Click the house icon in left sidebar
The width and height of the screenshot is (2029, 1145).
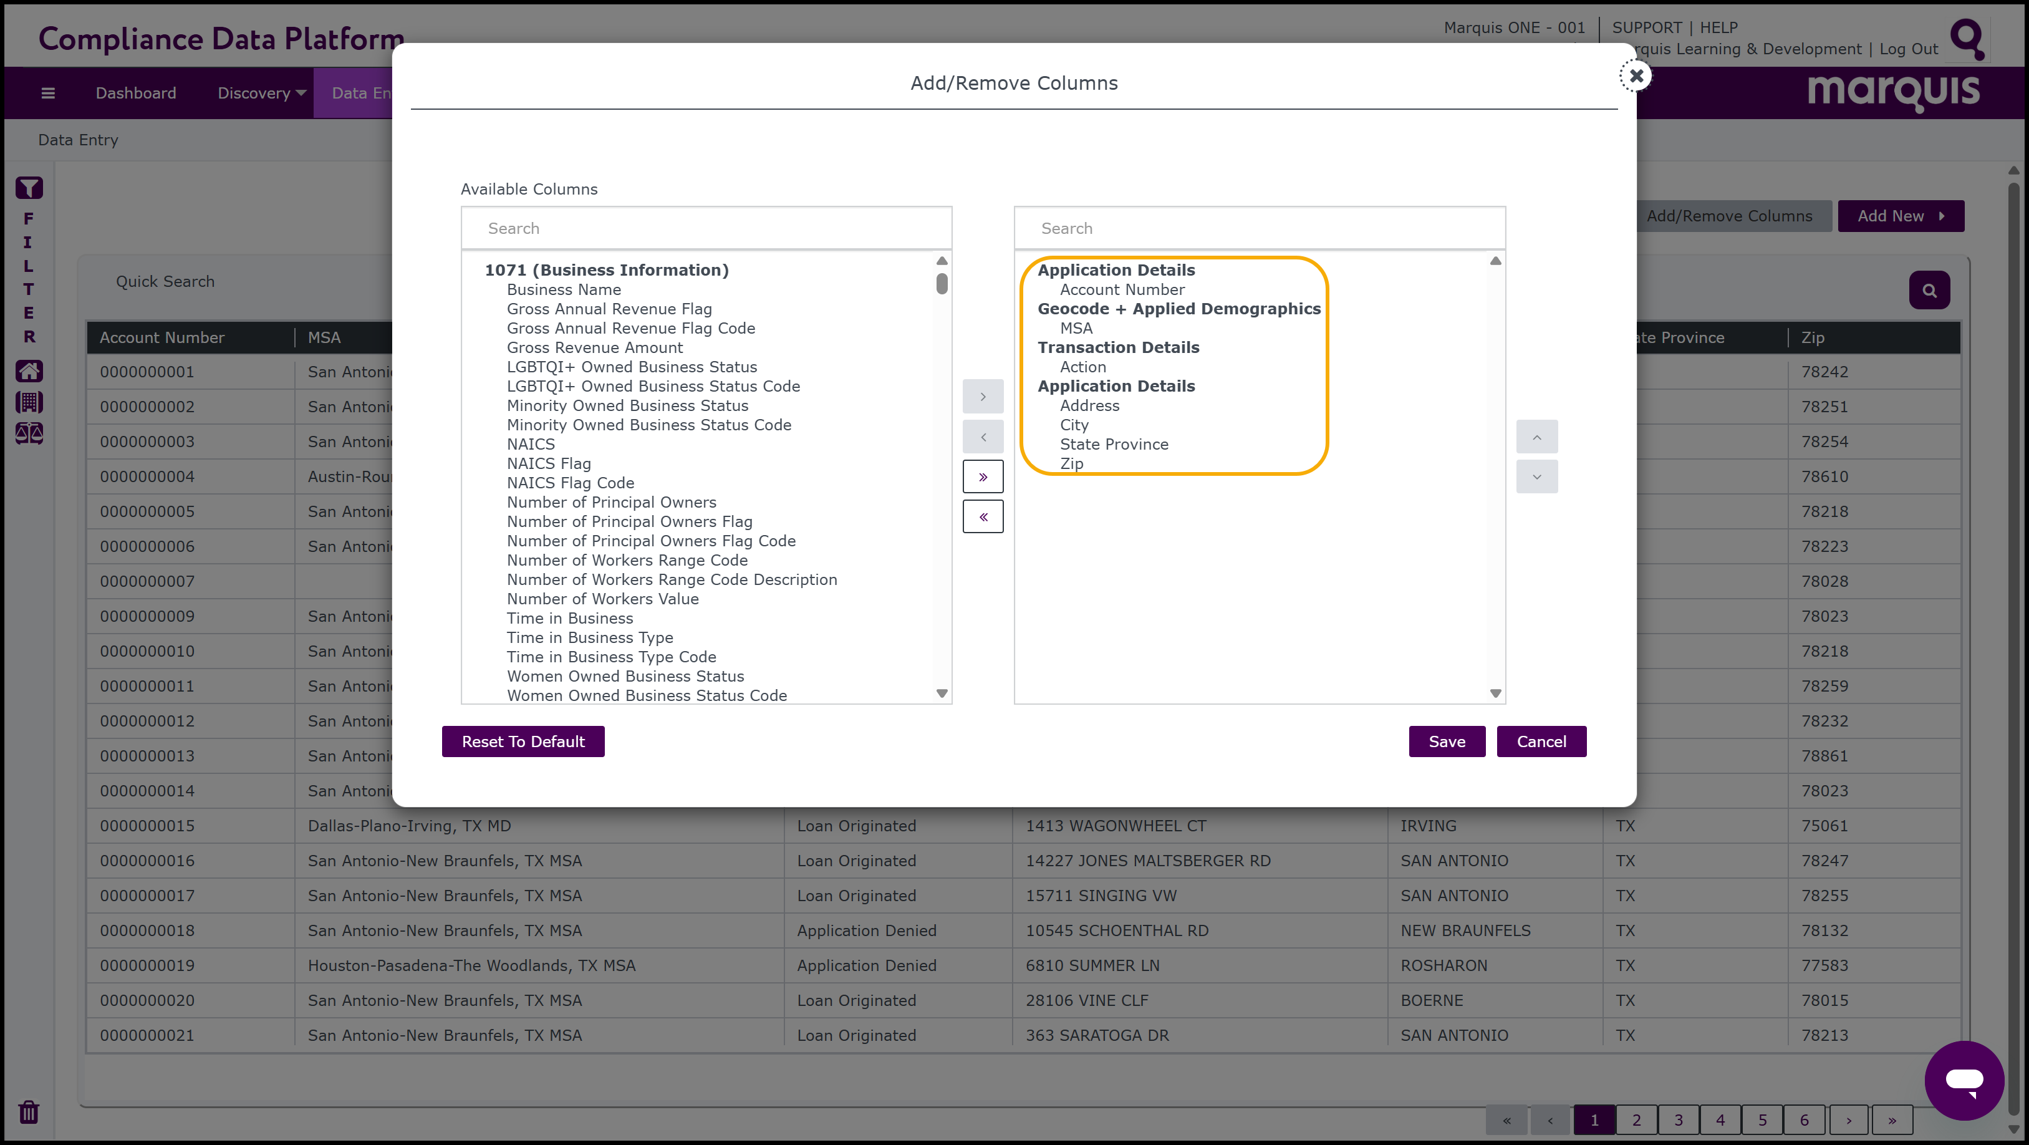pyautogui.click(x=29, y=371)
